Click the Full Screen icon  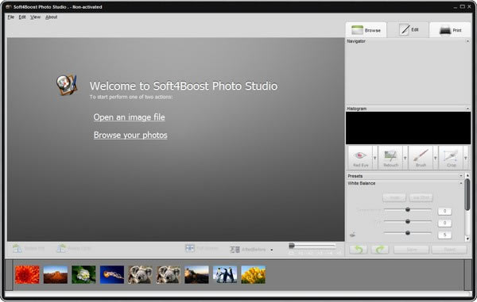[190, 248]
